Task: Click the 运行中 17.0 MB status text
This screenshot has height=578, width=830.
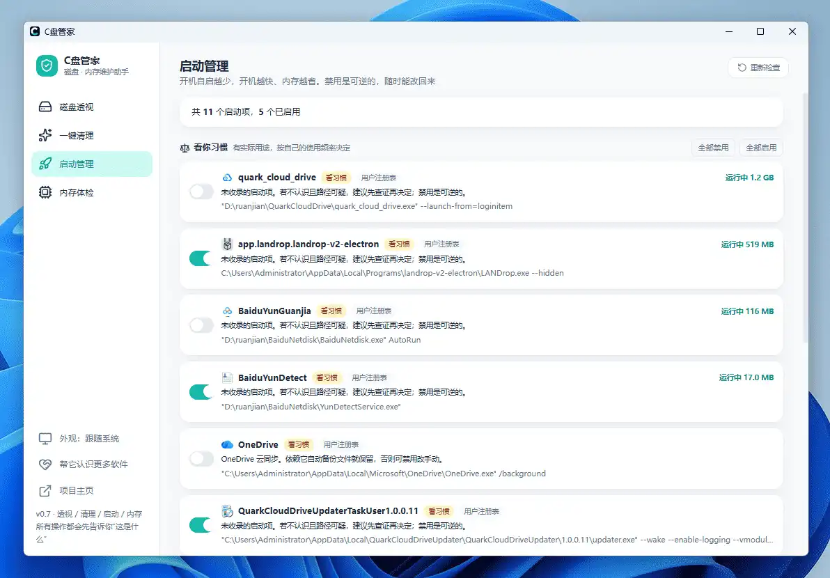Action: [746, 377]
